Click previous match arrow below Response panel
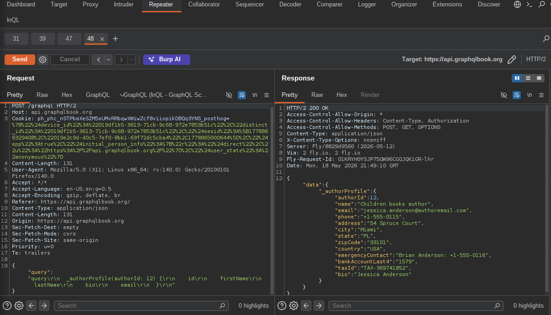This screenshot has width=551, height=315. coord(306,305)
